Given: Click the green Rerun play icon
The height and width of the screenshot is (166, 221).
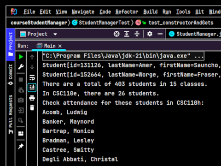Looking at the screenshot, I should point(21,57).
